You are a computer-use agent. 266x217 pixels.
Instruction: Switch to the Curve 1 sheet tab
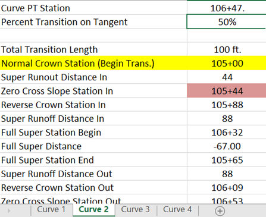(51, 210)
